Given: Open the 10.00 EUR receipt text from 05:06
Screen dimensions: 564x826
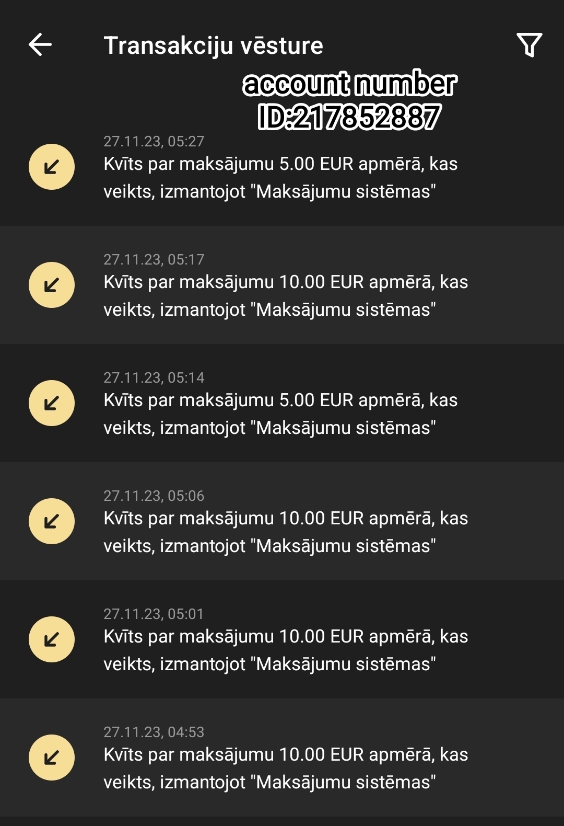Looking at the screenshot, I should click(x=286, y=532).
